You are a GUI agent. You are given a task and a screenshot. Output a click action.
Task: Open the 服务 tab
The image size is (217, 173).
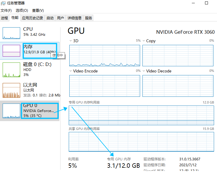pyautogui.click(x=88, y=18)
